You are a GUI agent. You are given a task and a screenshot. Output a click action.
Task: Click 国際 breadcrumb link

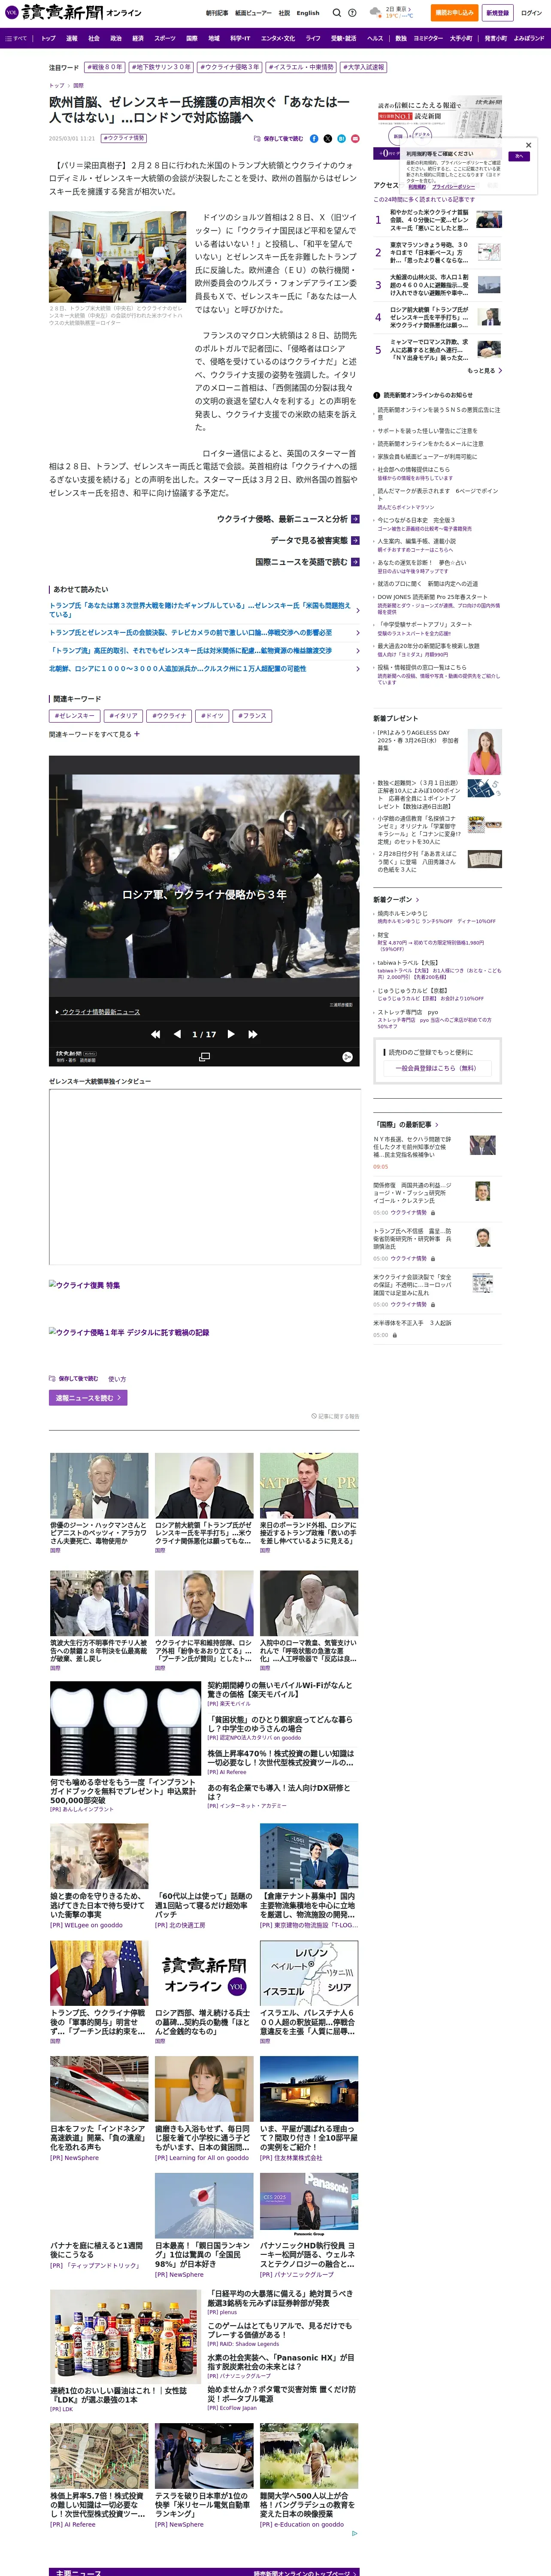click(78, 86)
